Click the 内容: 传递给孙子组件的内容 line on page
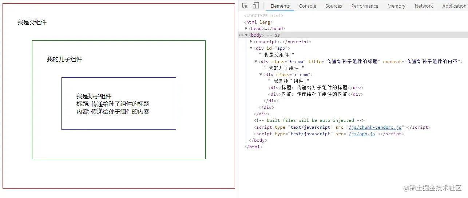Screen dimensions: 468x198 click(113, 111)
